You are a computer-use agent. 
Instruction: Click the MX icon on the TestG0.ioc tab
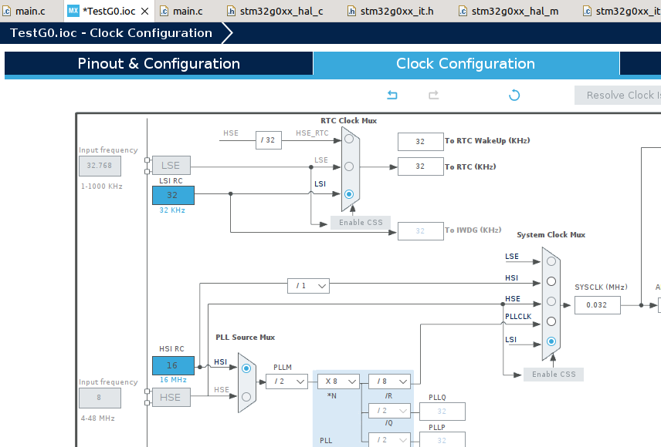click(73, 11)
